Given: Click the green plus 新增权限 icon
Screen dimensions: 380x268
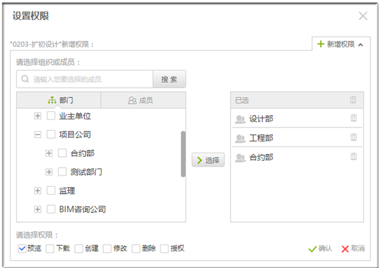Looking at the screenshot, I should (321, 44).
